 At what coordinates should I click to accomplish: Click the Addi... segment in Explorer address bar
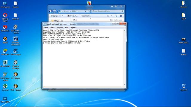pos(74,11)
